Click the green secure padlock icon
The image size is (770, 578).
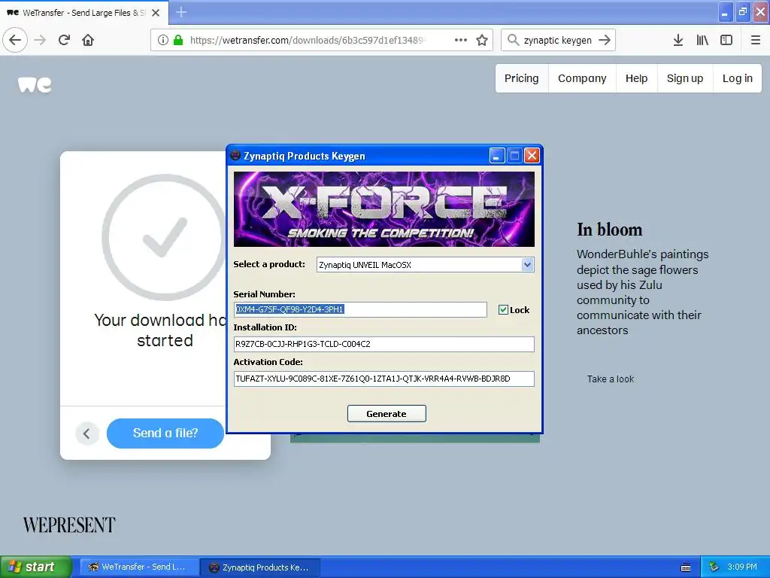178,40
